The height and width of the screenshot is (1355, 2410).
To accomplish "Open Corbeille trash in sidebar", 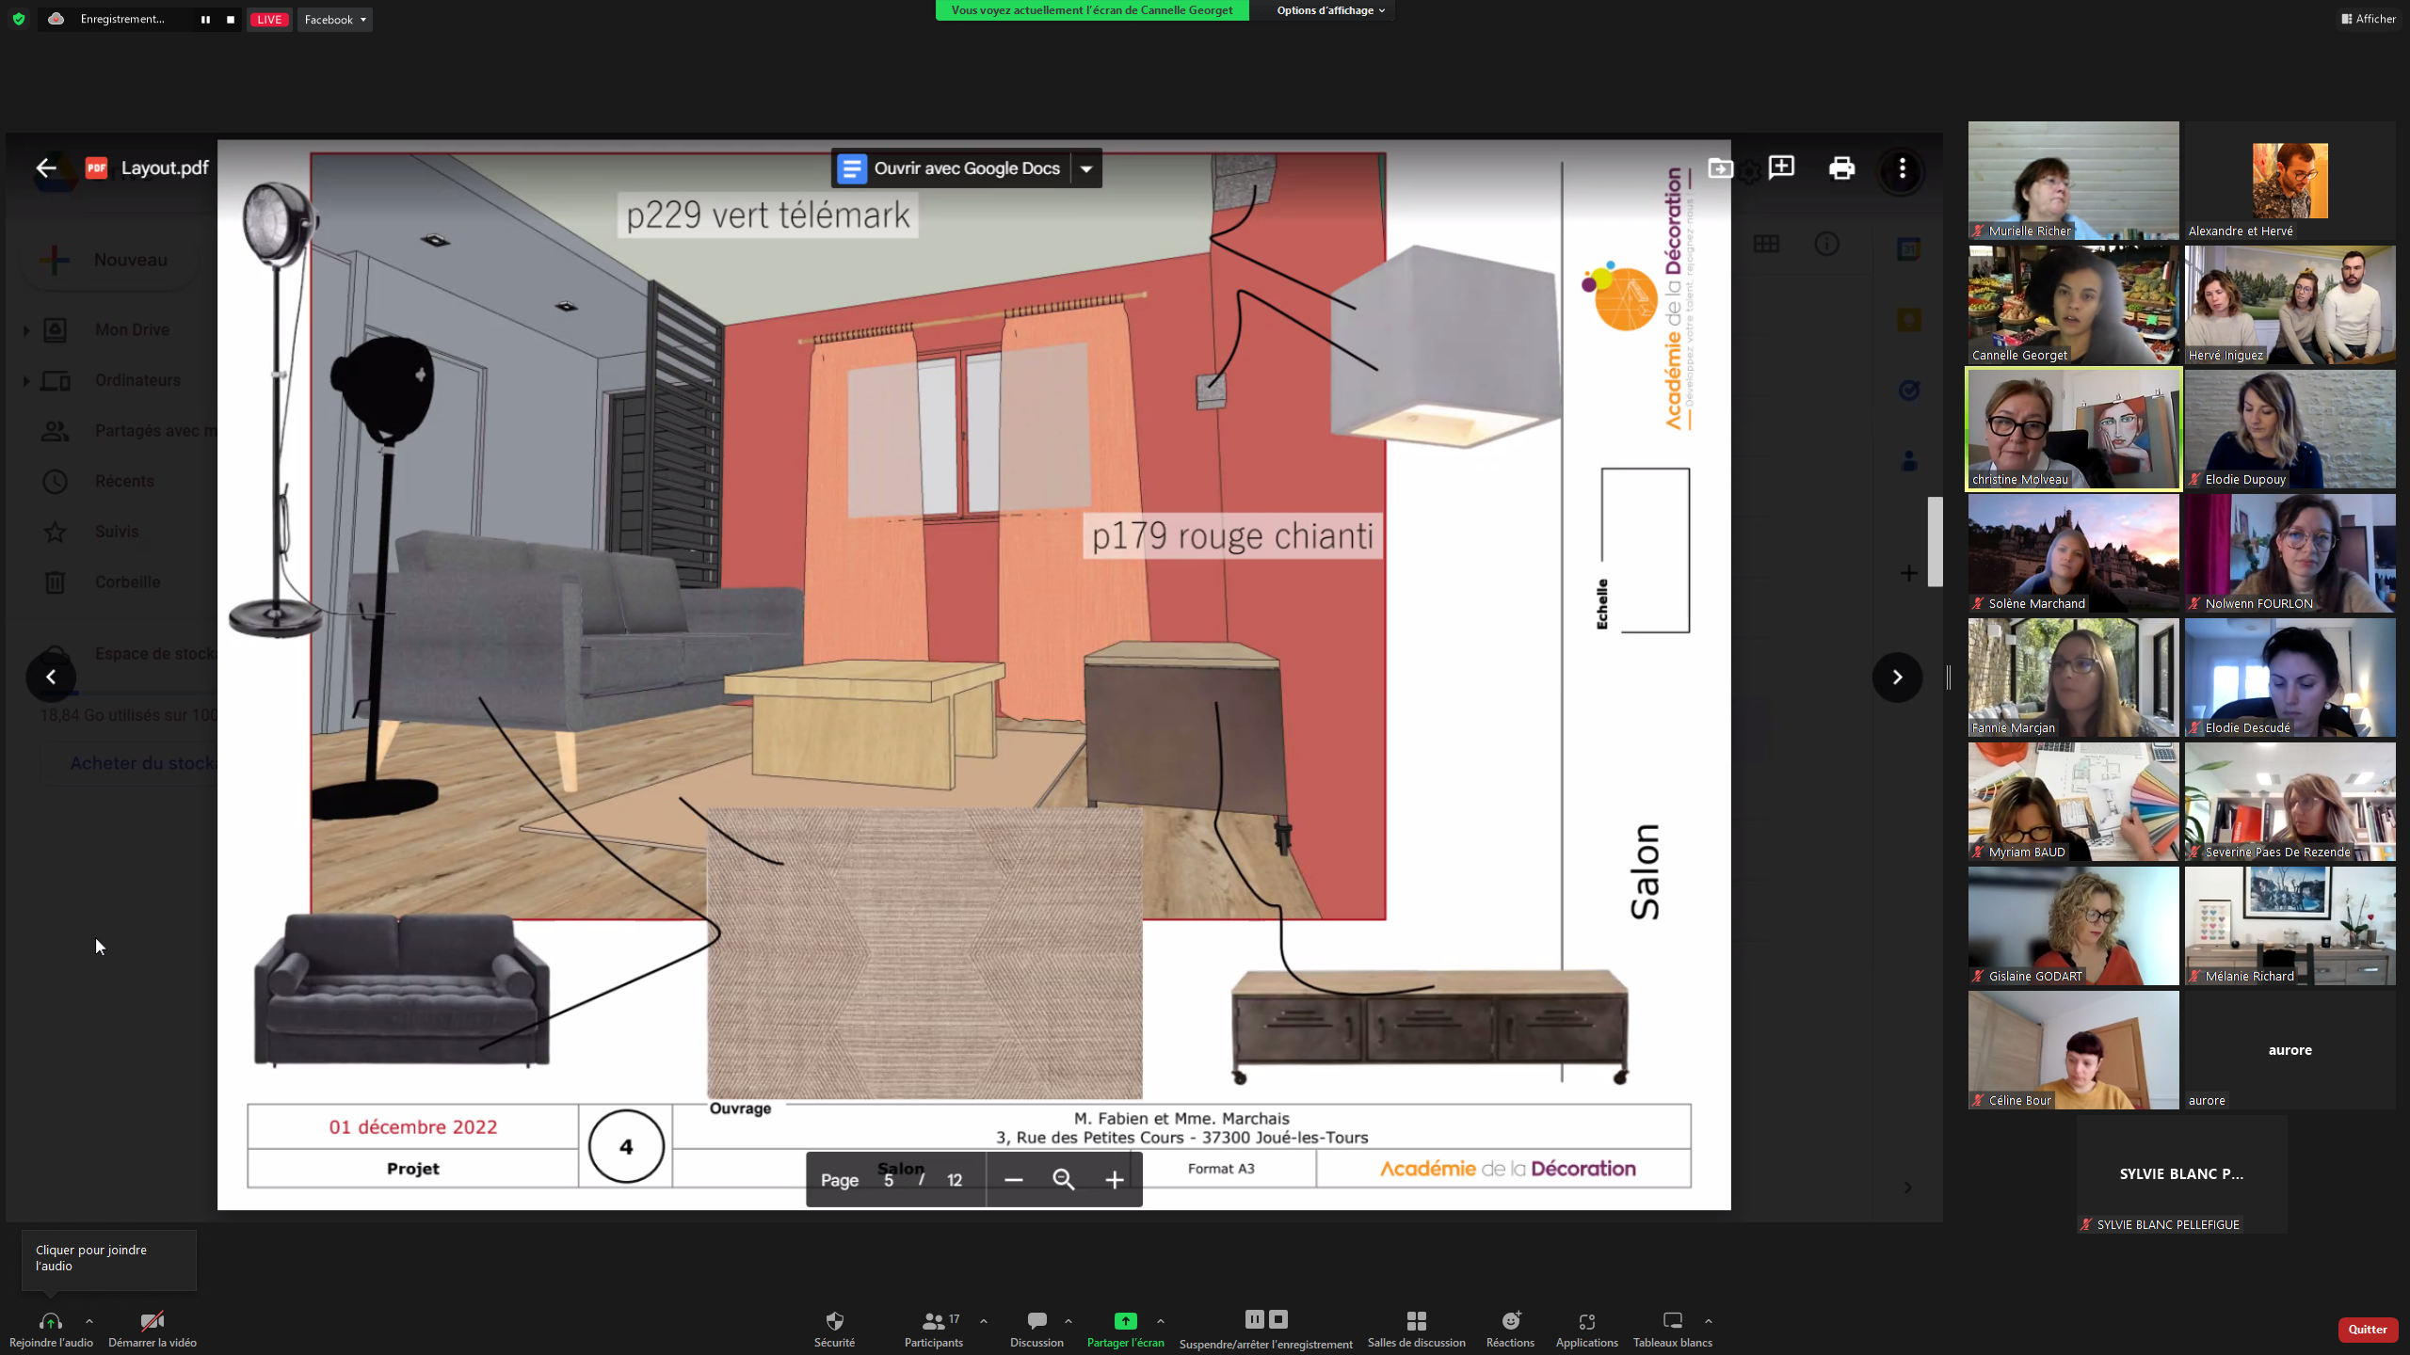I will point(127,582).
